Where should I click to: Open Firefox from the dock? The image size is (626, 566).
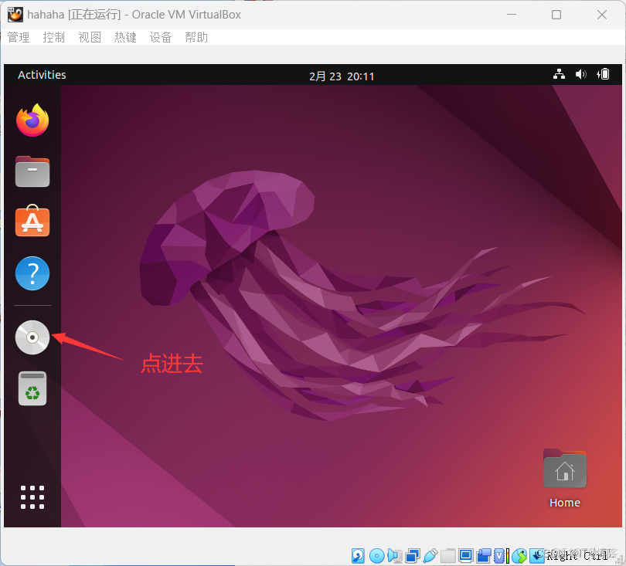click(x=32, y=120)
